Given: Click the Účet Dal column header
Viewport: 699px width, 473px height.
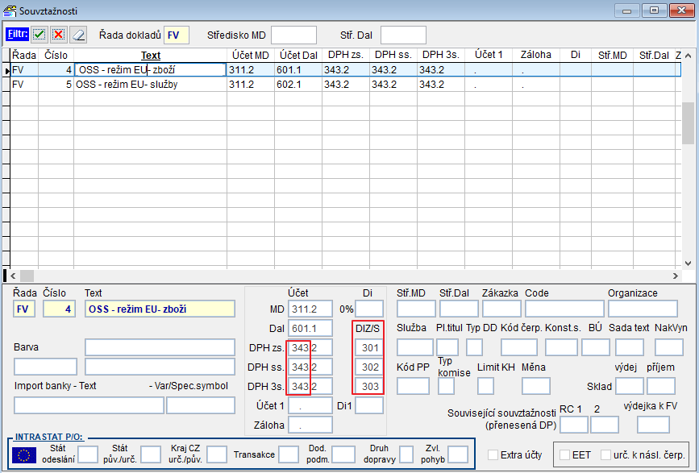Looking at the screenshot, I should [x=298, y=56].
